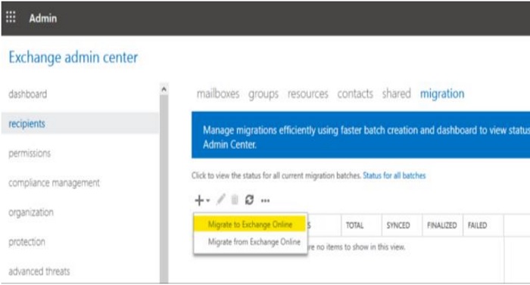Refresh the migration batch list
This screenshot has height=285, width=530.
249,200
